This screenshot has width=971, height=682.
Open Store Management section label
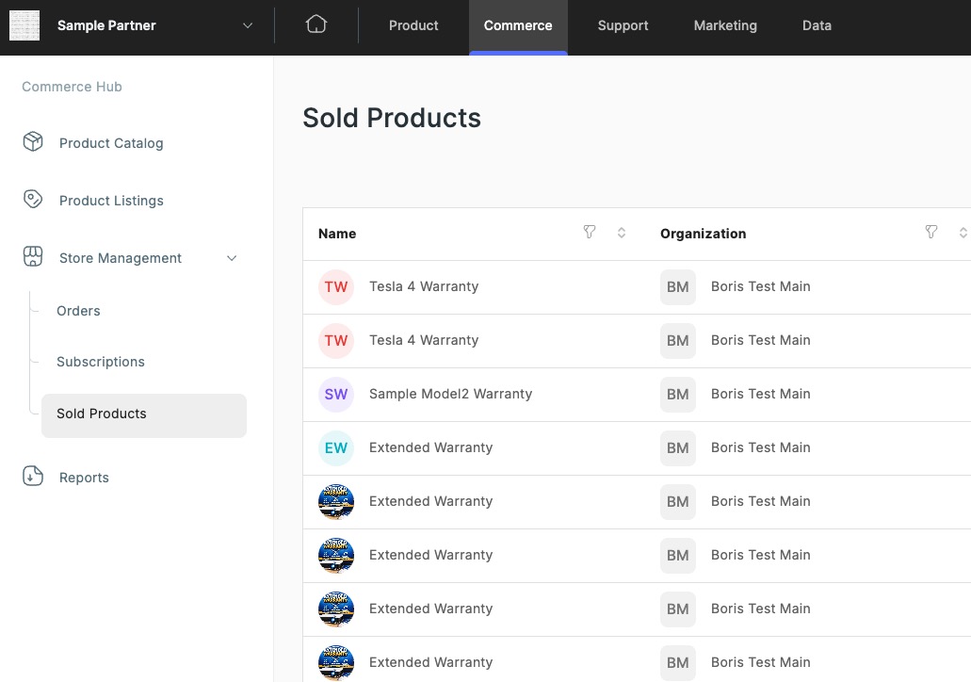[x=121, y=258]
